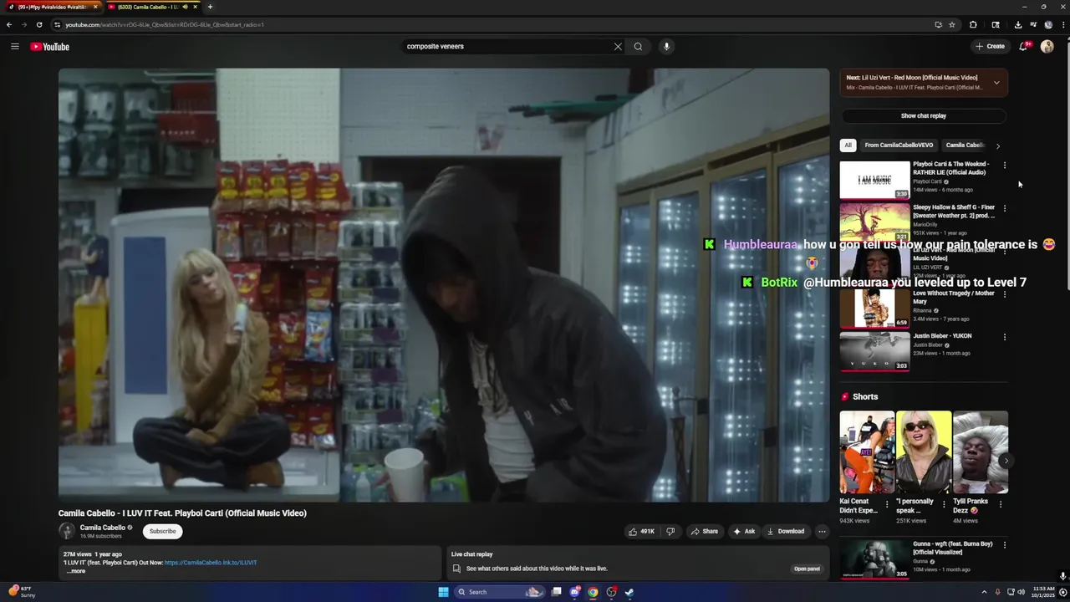Open Camila Cabello channel avatar
This screenshot has width=1070, height=602.
pyautogui.click(x=67, y=531)
